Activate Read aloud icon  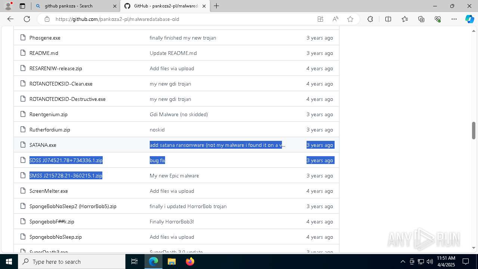click(x=335, y=19)
